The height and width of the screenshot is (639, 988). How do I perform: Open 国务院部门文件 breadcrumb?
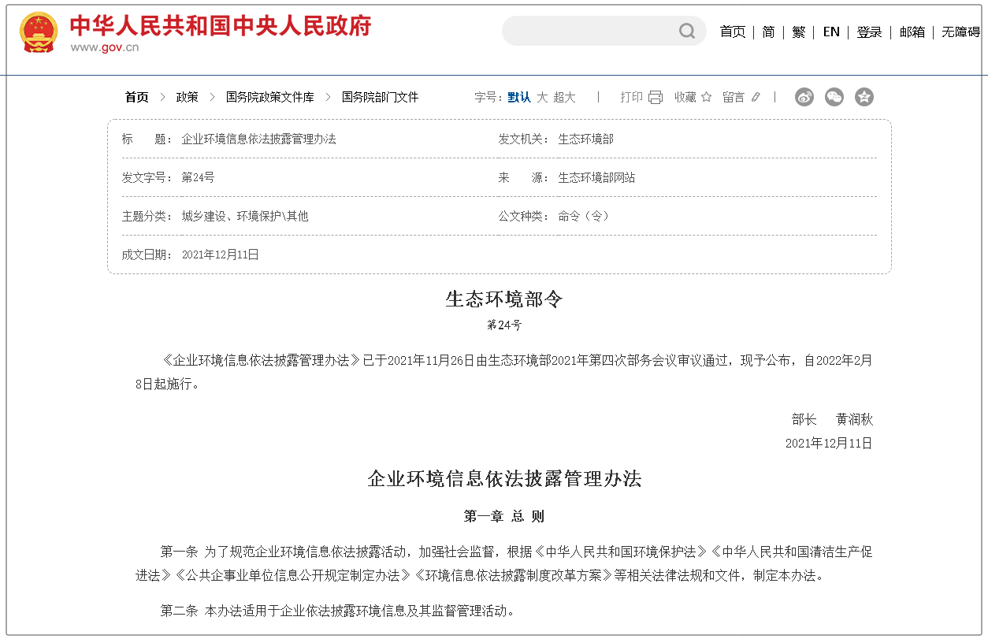coord(380,97)
